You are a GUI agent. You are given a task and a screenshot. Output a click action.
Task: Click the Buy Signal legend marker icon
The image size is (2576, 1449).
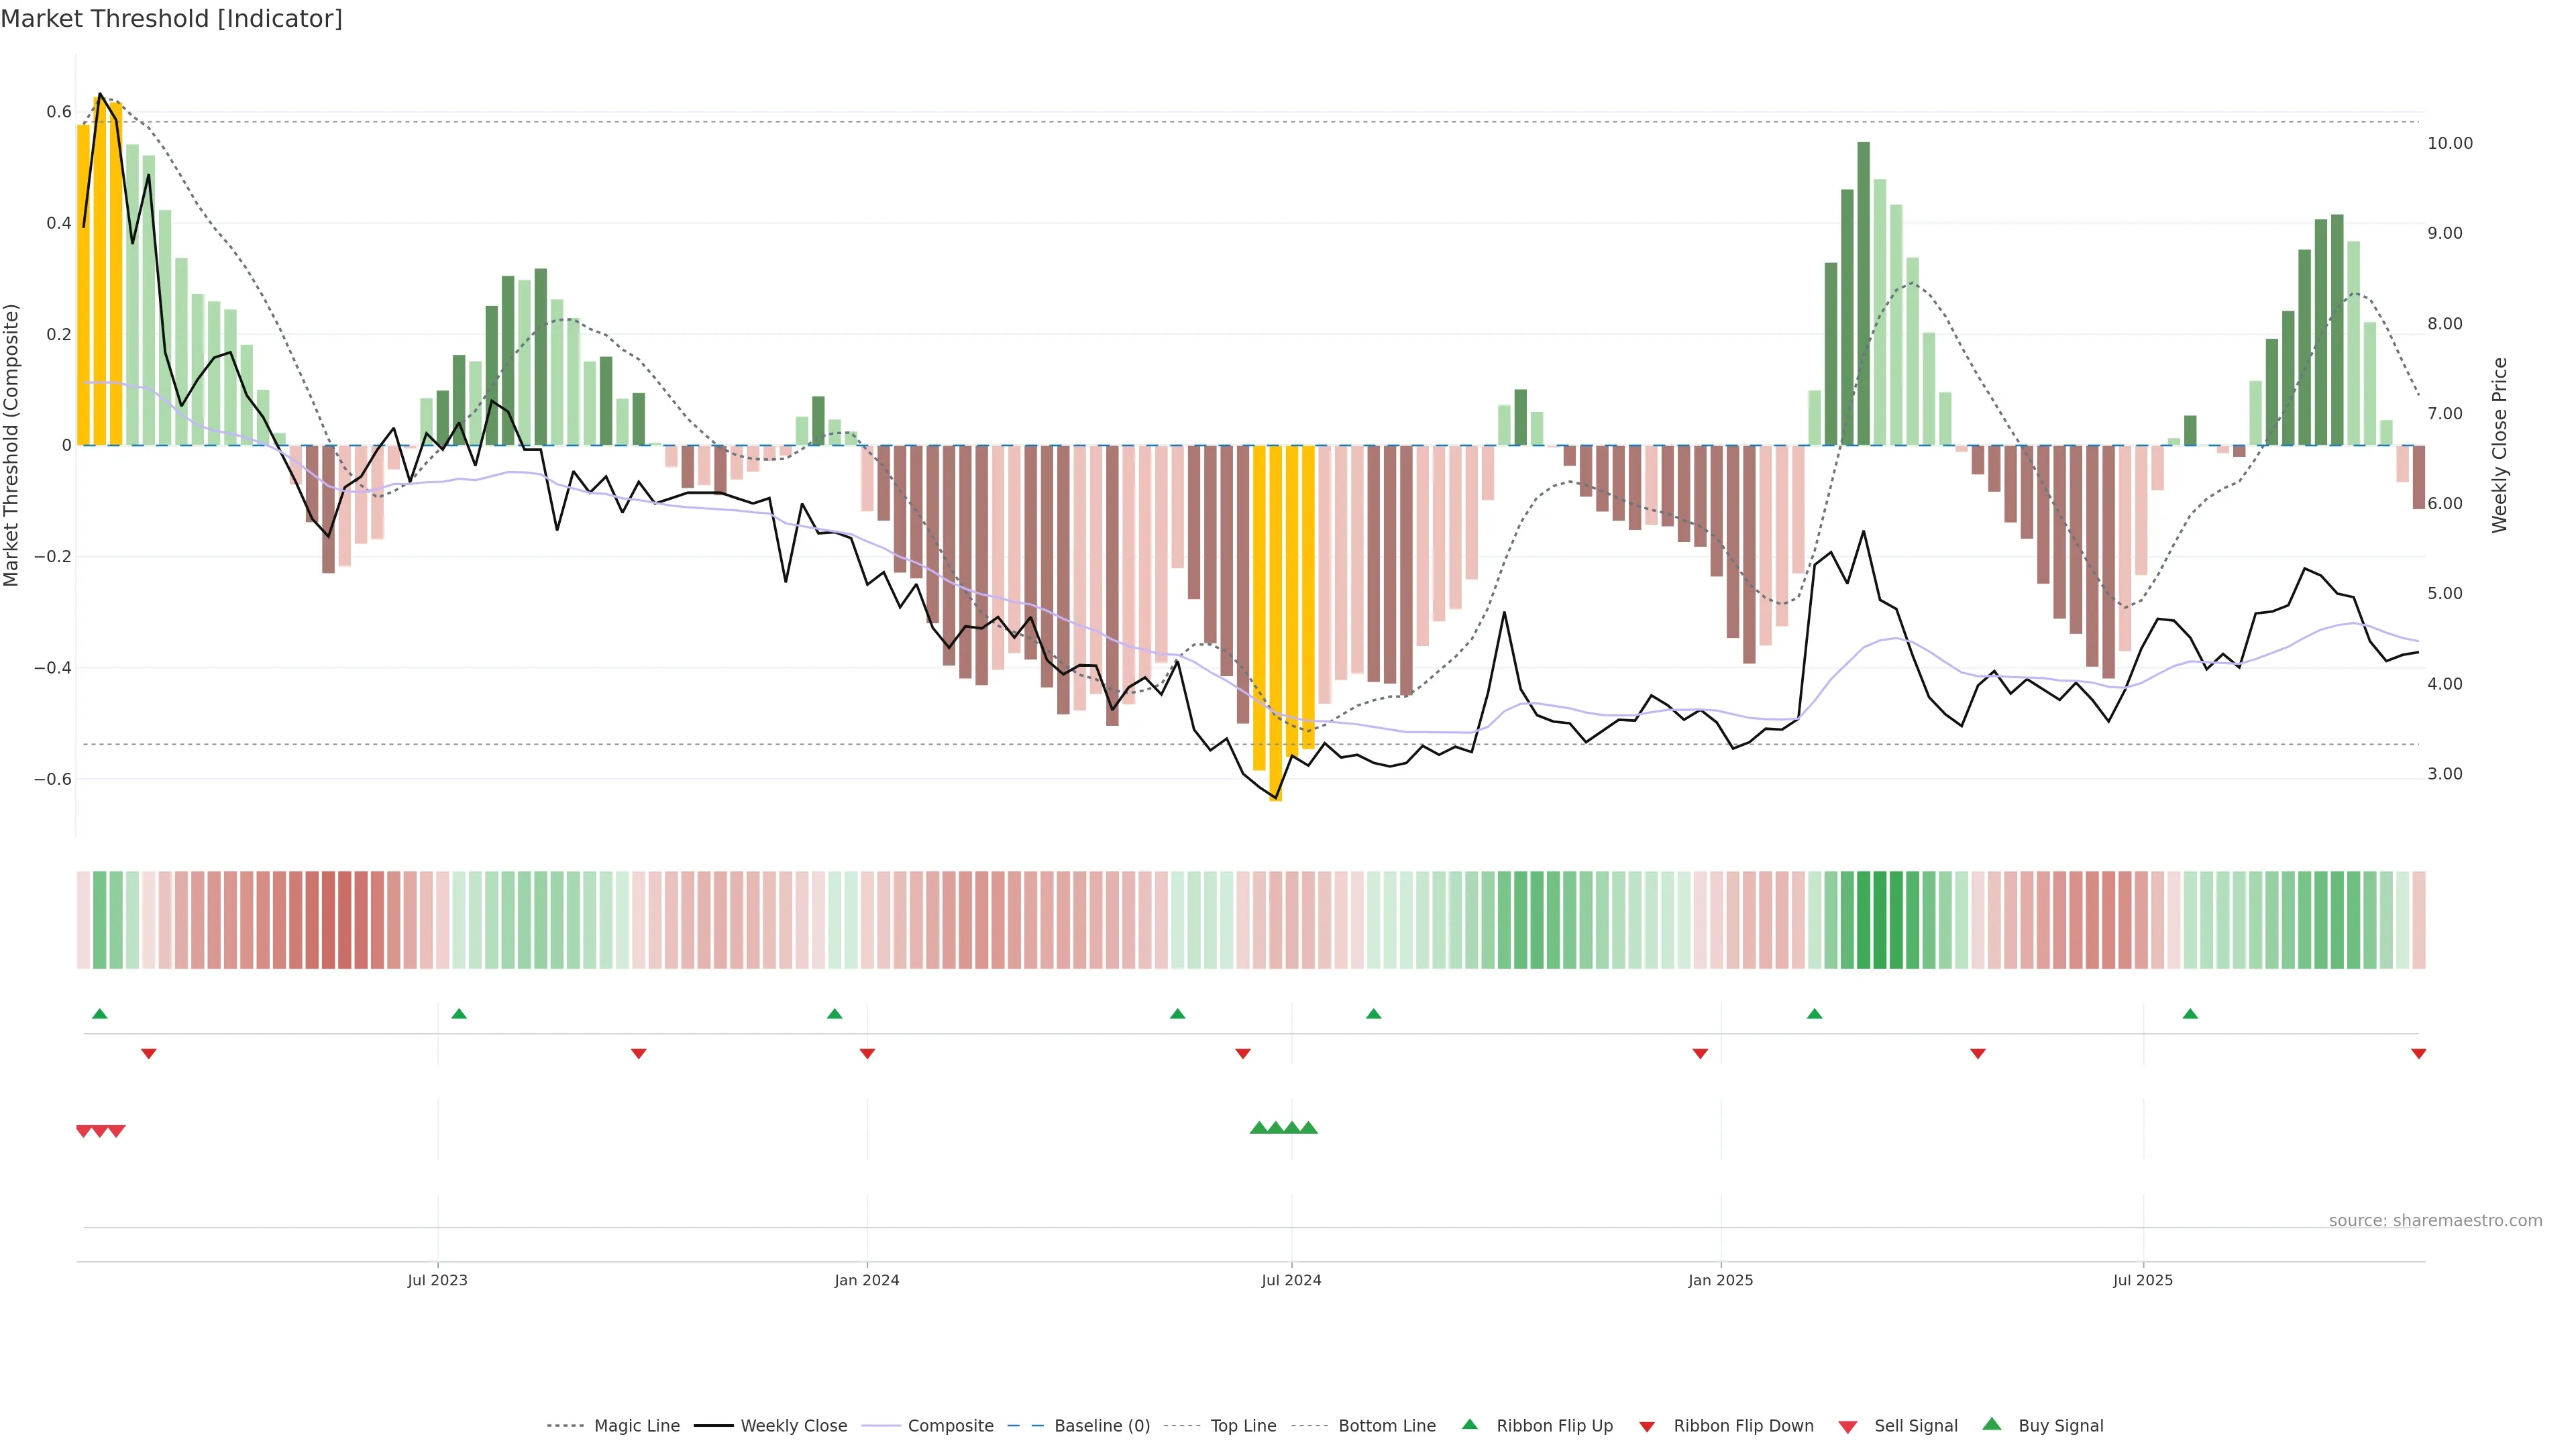(x=1991, y=1424)
